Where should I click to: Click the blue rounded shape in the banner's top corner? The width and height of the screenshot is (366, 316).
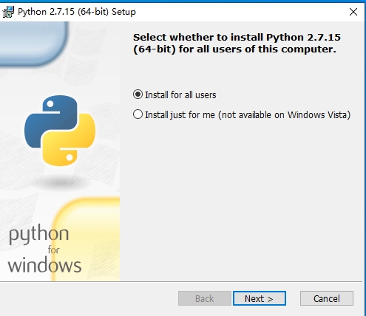(x=34, y=44)
